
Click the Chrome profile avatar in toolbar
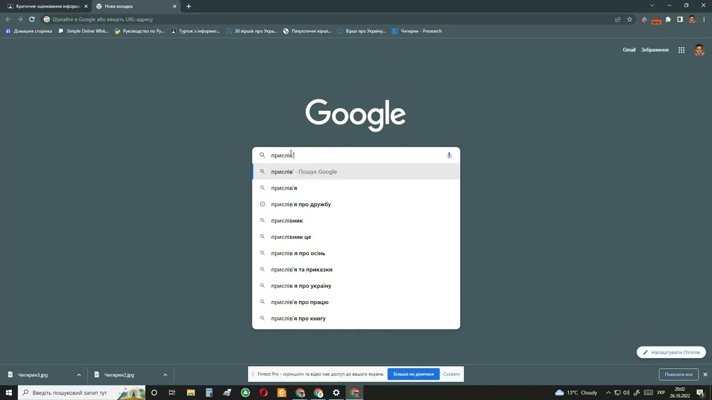click(x=692, y=19)
